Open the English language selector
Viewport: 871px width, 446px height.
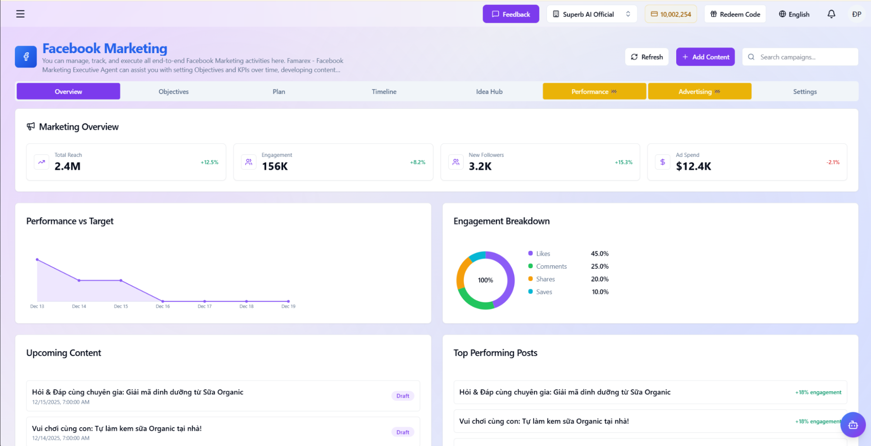(794, 14)
